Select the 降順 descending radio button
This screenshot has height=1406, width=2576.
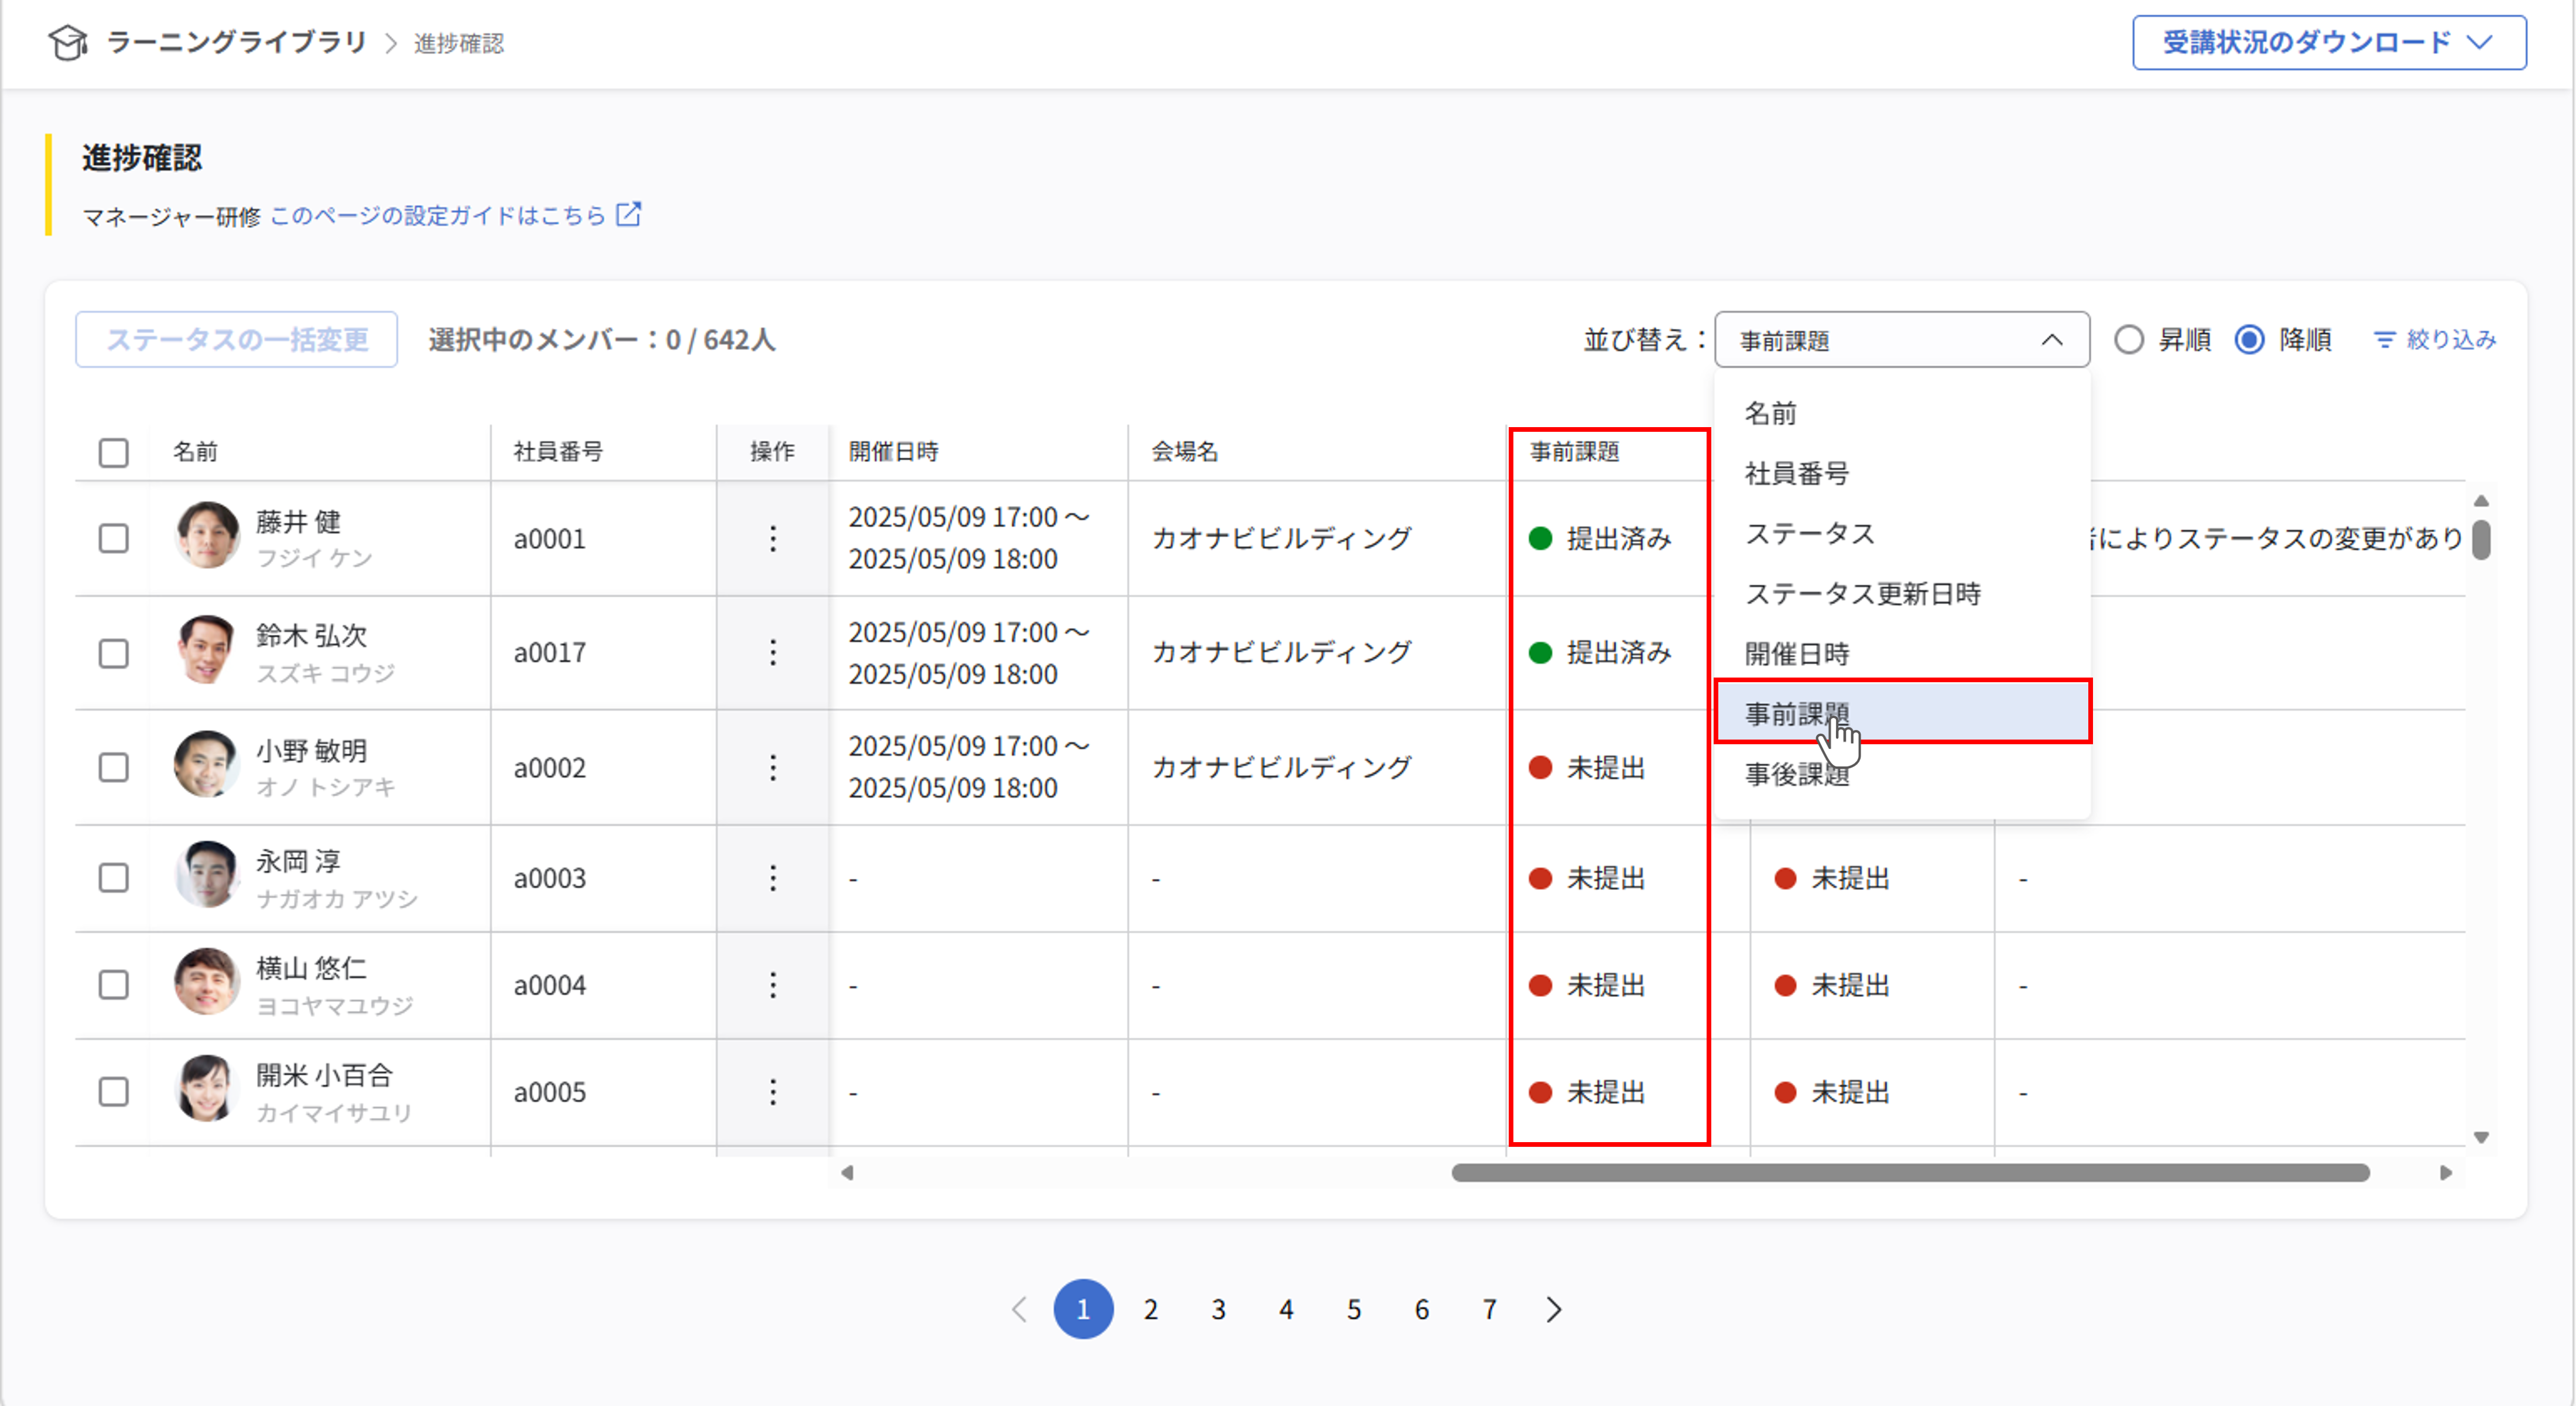2250,341
